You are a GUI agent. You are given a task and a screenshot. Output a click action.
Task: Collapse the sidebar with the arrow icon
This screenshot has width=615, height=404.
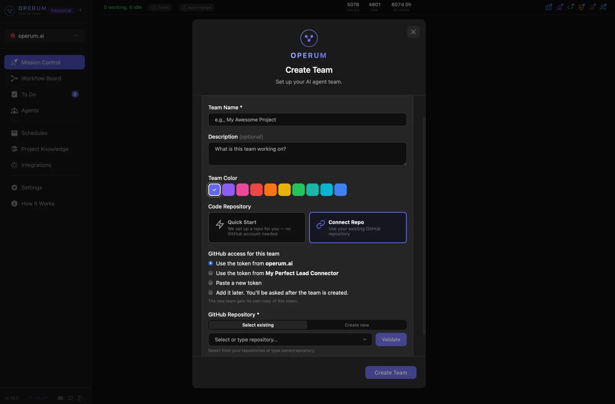coord(80,10)
